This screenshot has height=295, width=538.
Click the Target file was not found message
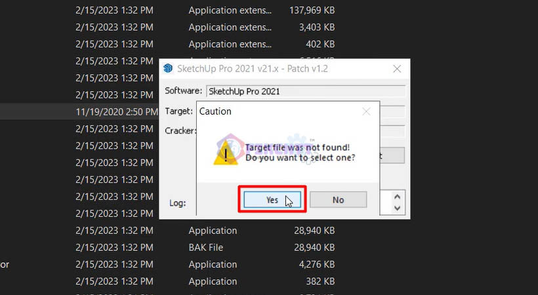297,147
